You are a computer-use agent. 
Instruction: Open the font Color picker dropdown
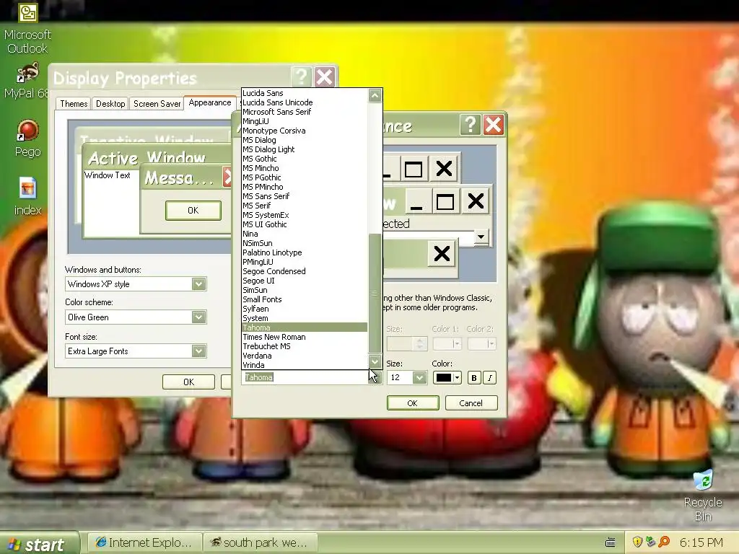447,378
